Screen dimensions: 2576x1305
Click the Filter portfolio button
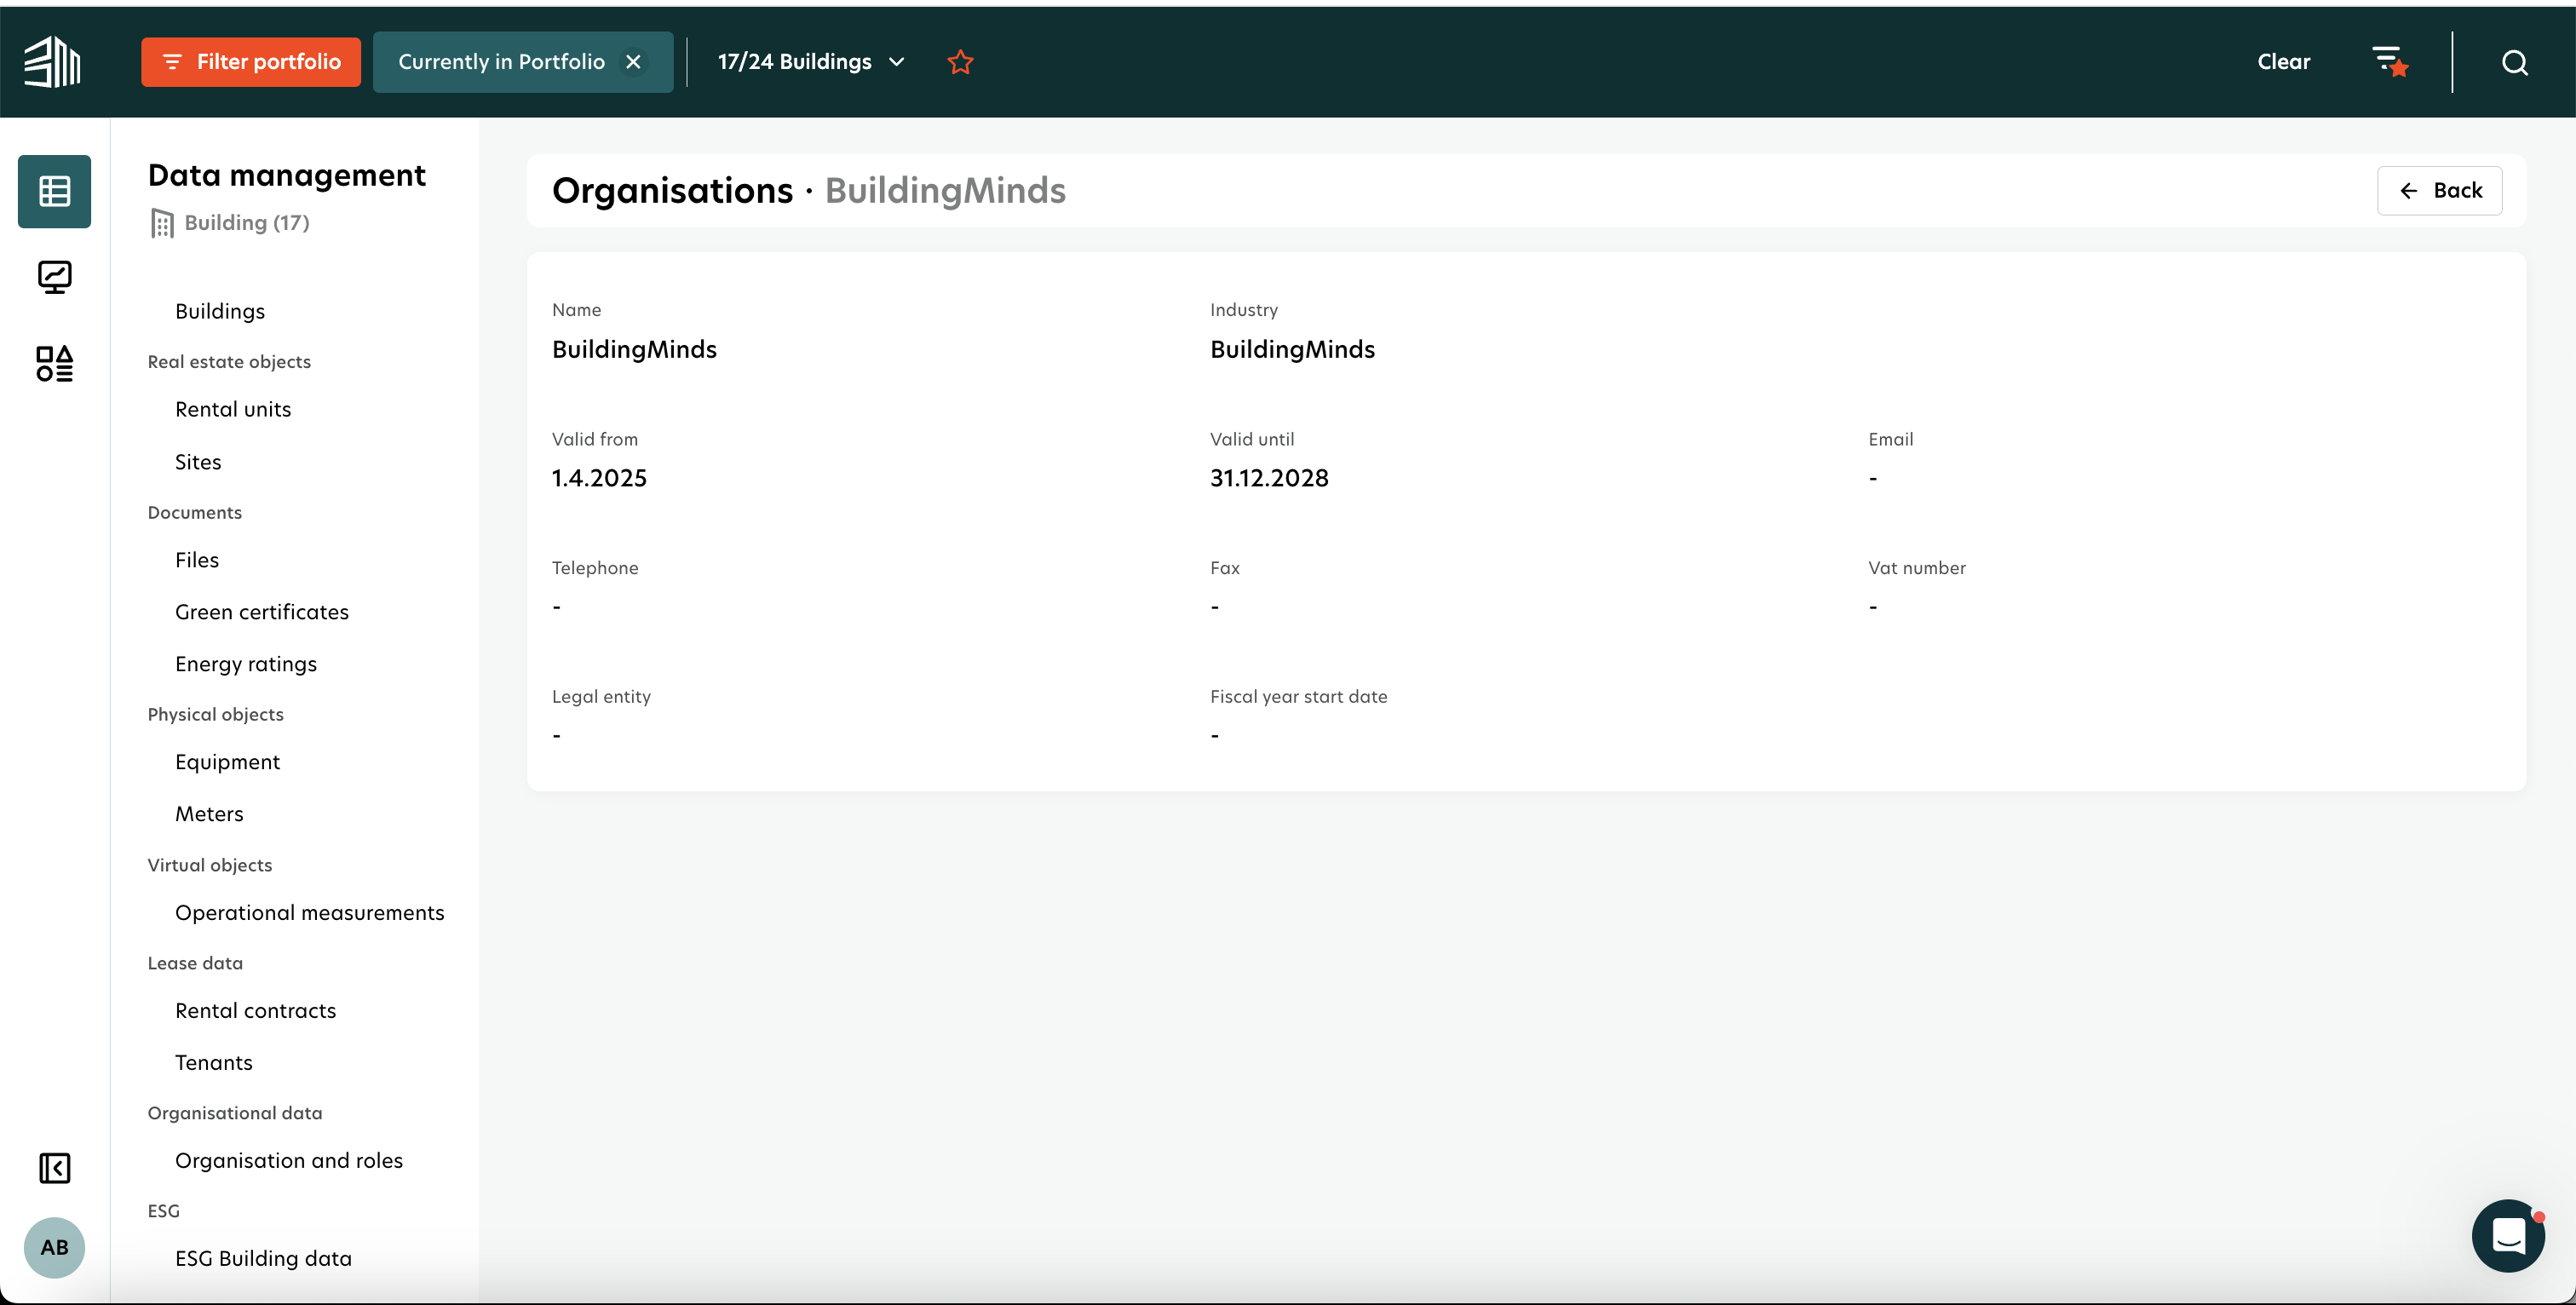pos(251,62)
